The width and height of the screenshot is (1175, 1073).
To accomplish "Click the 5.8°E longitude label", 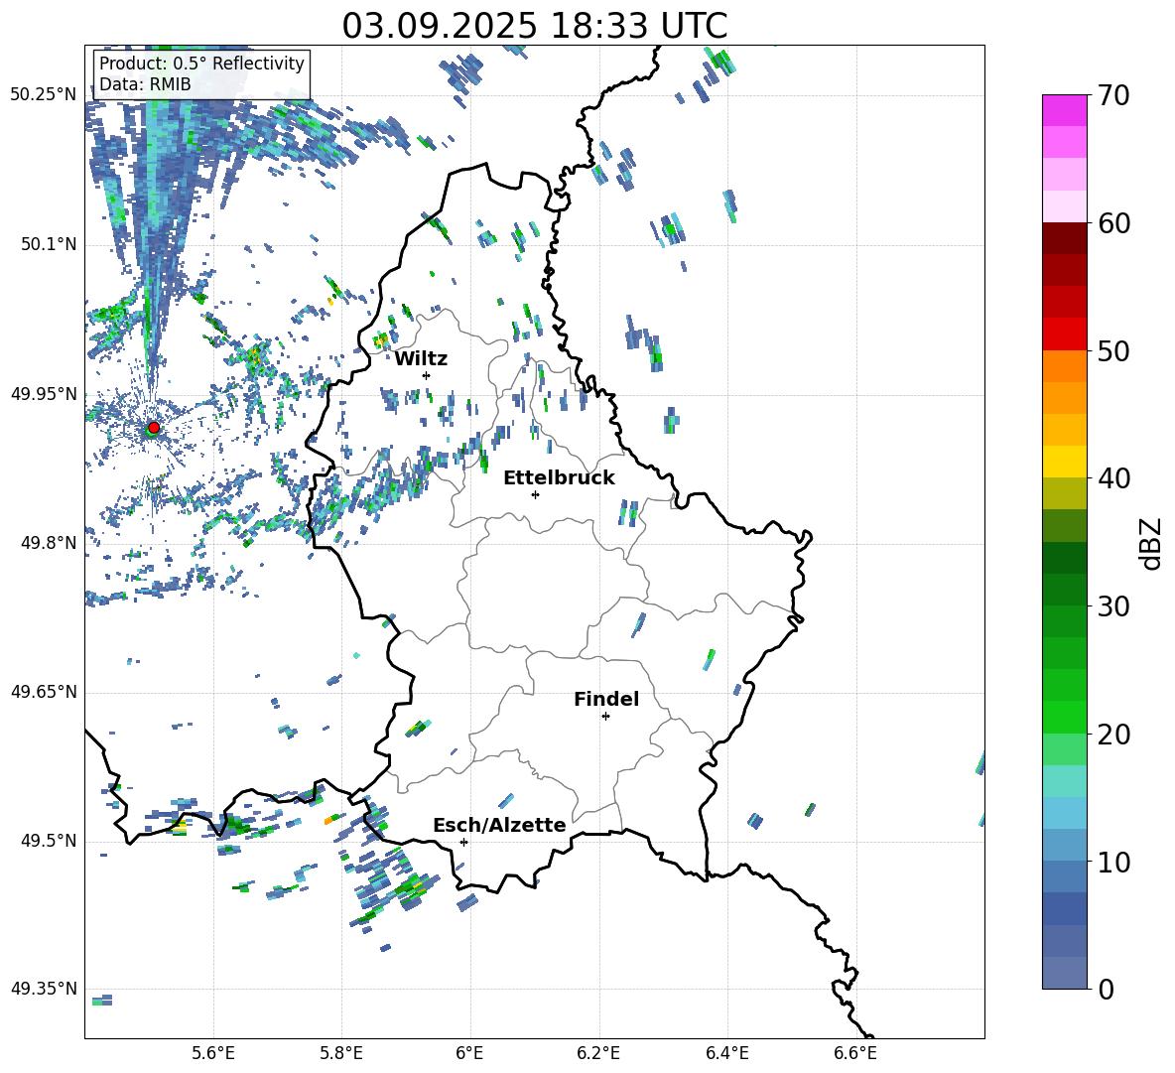I will coord(341,1053).
